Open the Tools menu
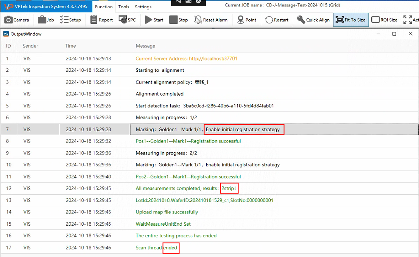419x257 pixels. pos(124,7)
